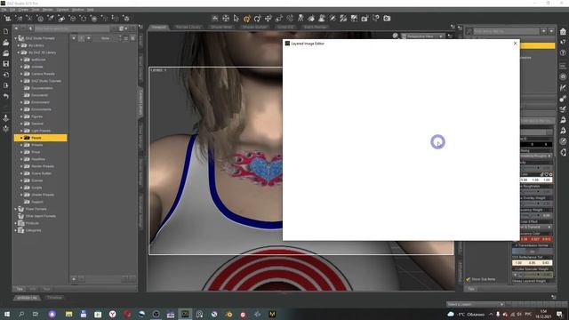Select the Props folder
This screenshot has height=320, width=569.
[x=36, y=152]
